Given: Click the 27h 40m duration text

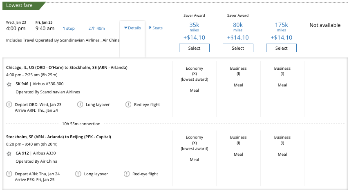Looking at the screenshot, I should tap(96, 29).
